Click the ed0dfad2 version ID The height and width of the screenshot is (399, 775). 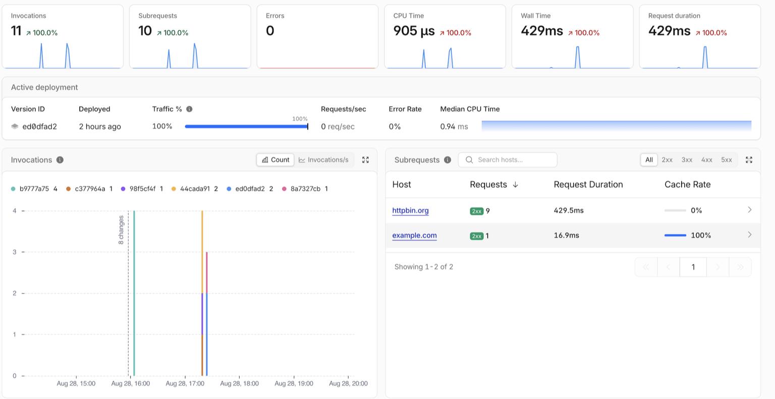point(39,127)
